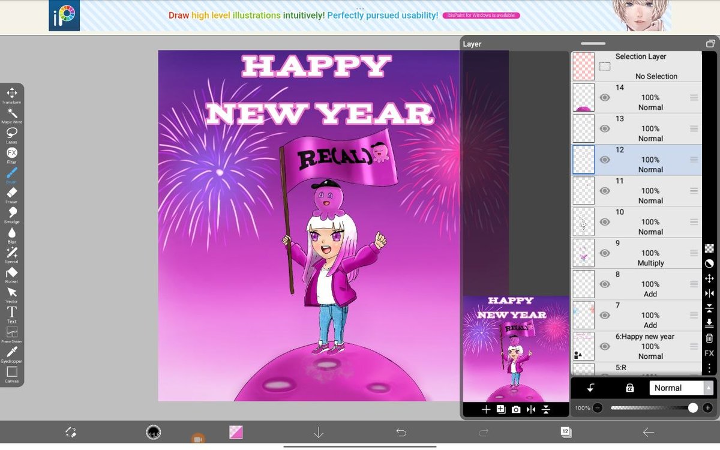Screen dimensions: 720x450
Task: Select the Text tool
Action: (x=11, y=314)
